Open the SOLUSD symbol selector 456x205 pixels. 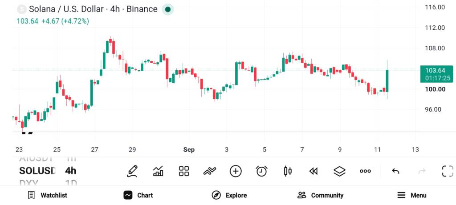pos(37,171)
